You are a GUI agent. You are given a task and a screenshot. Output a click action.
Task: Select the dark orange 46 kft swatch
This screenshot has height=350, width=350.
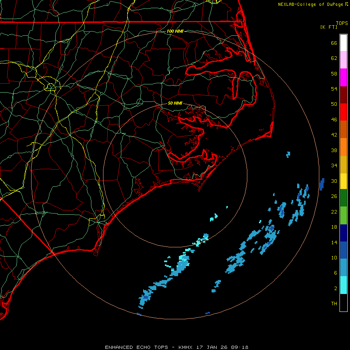coord(343,129)
